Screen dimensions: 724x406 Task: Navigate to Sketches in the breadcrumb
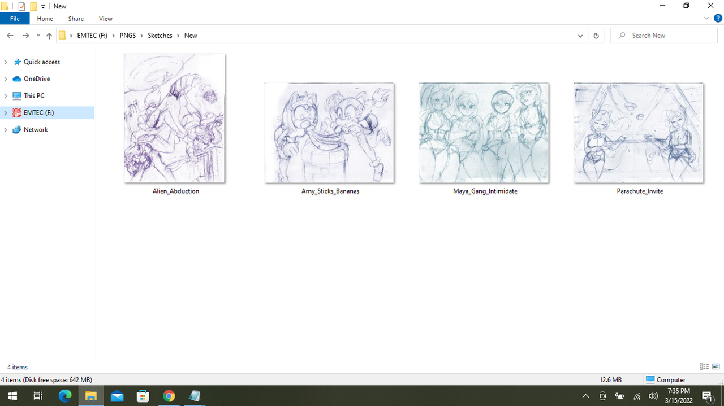coord(160,36)
